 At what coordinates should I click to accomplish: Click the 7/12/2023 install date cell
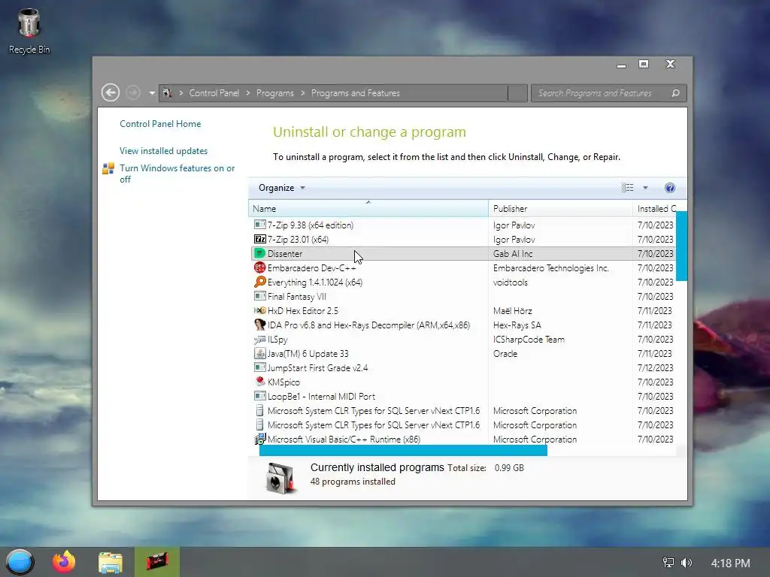click(x=655, y=367)
